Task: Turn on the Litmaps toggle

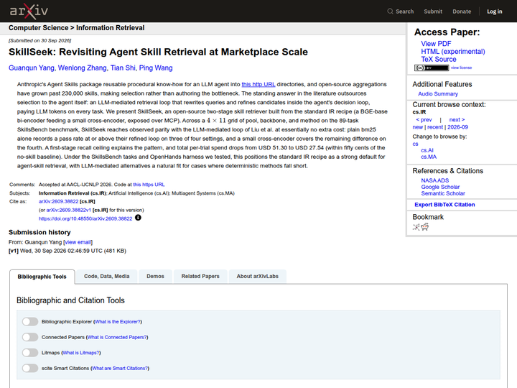Action: coord(30,352)
